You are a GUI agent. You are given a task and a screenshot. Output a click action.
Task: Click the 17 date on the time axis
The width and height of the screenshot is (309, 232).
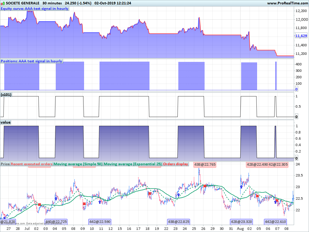(x=138, y=228)
